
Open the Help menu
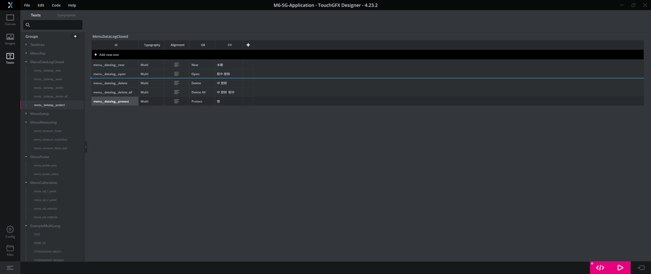[72, 5]
